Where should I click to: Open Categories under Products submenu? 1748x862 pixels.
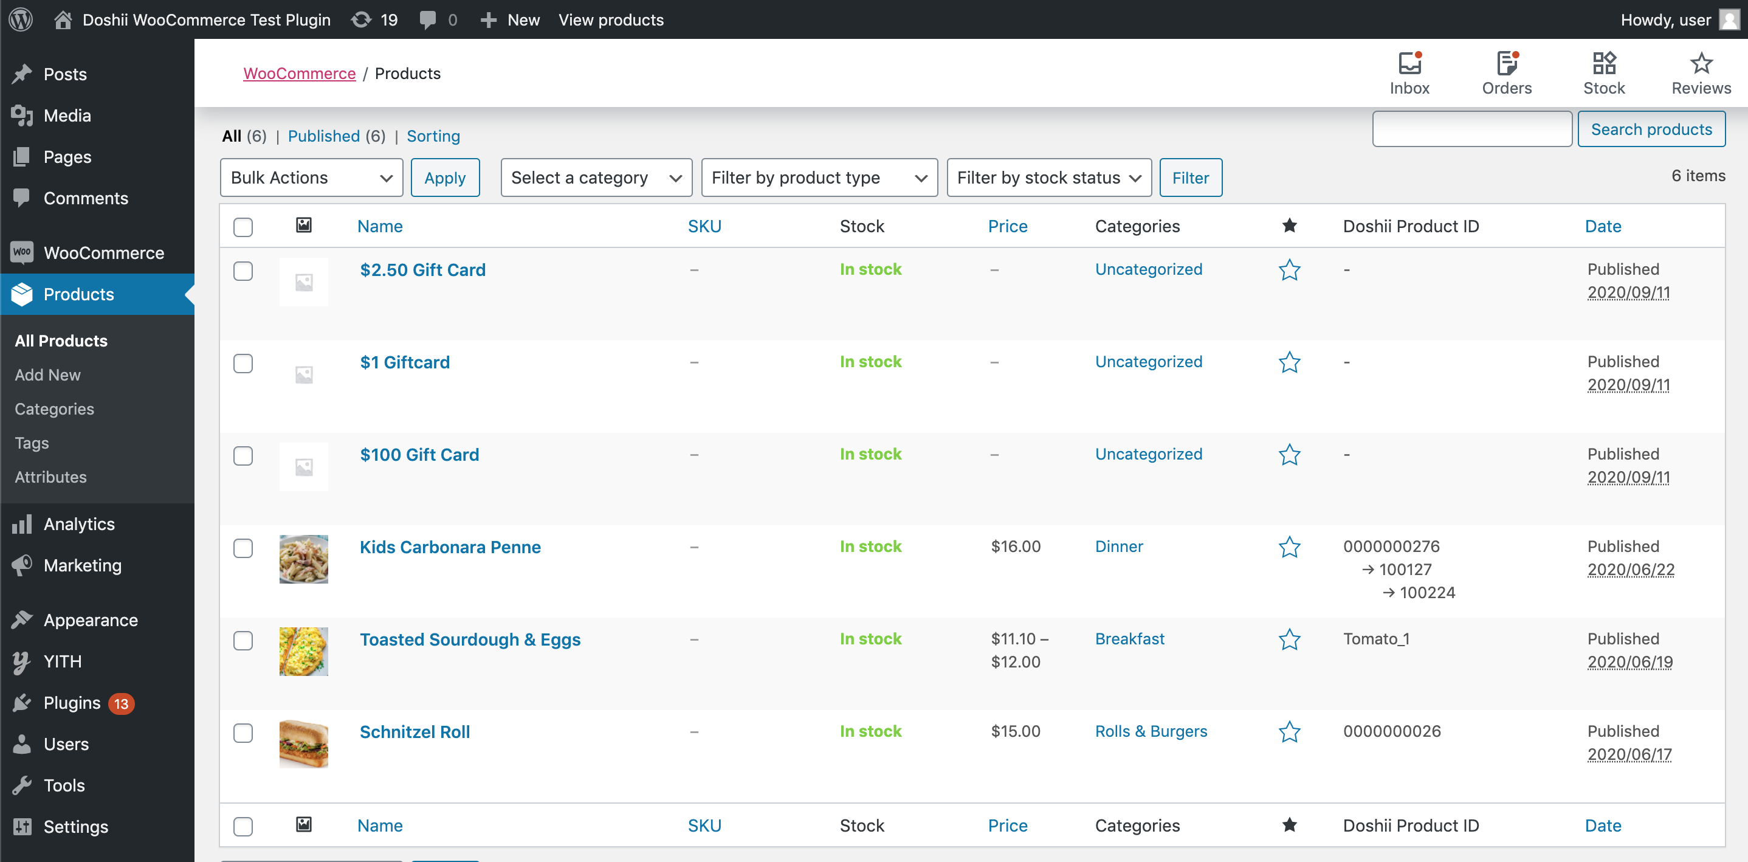coord(54,409)
